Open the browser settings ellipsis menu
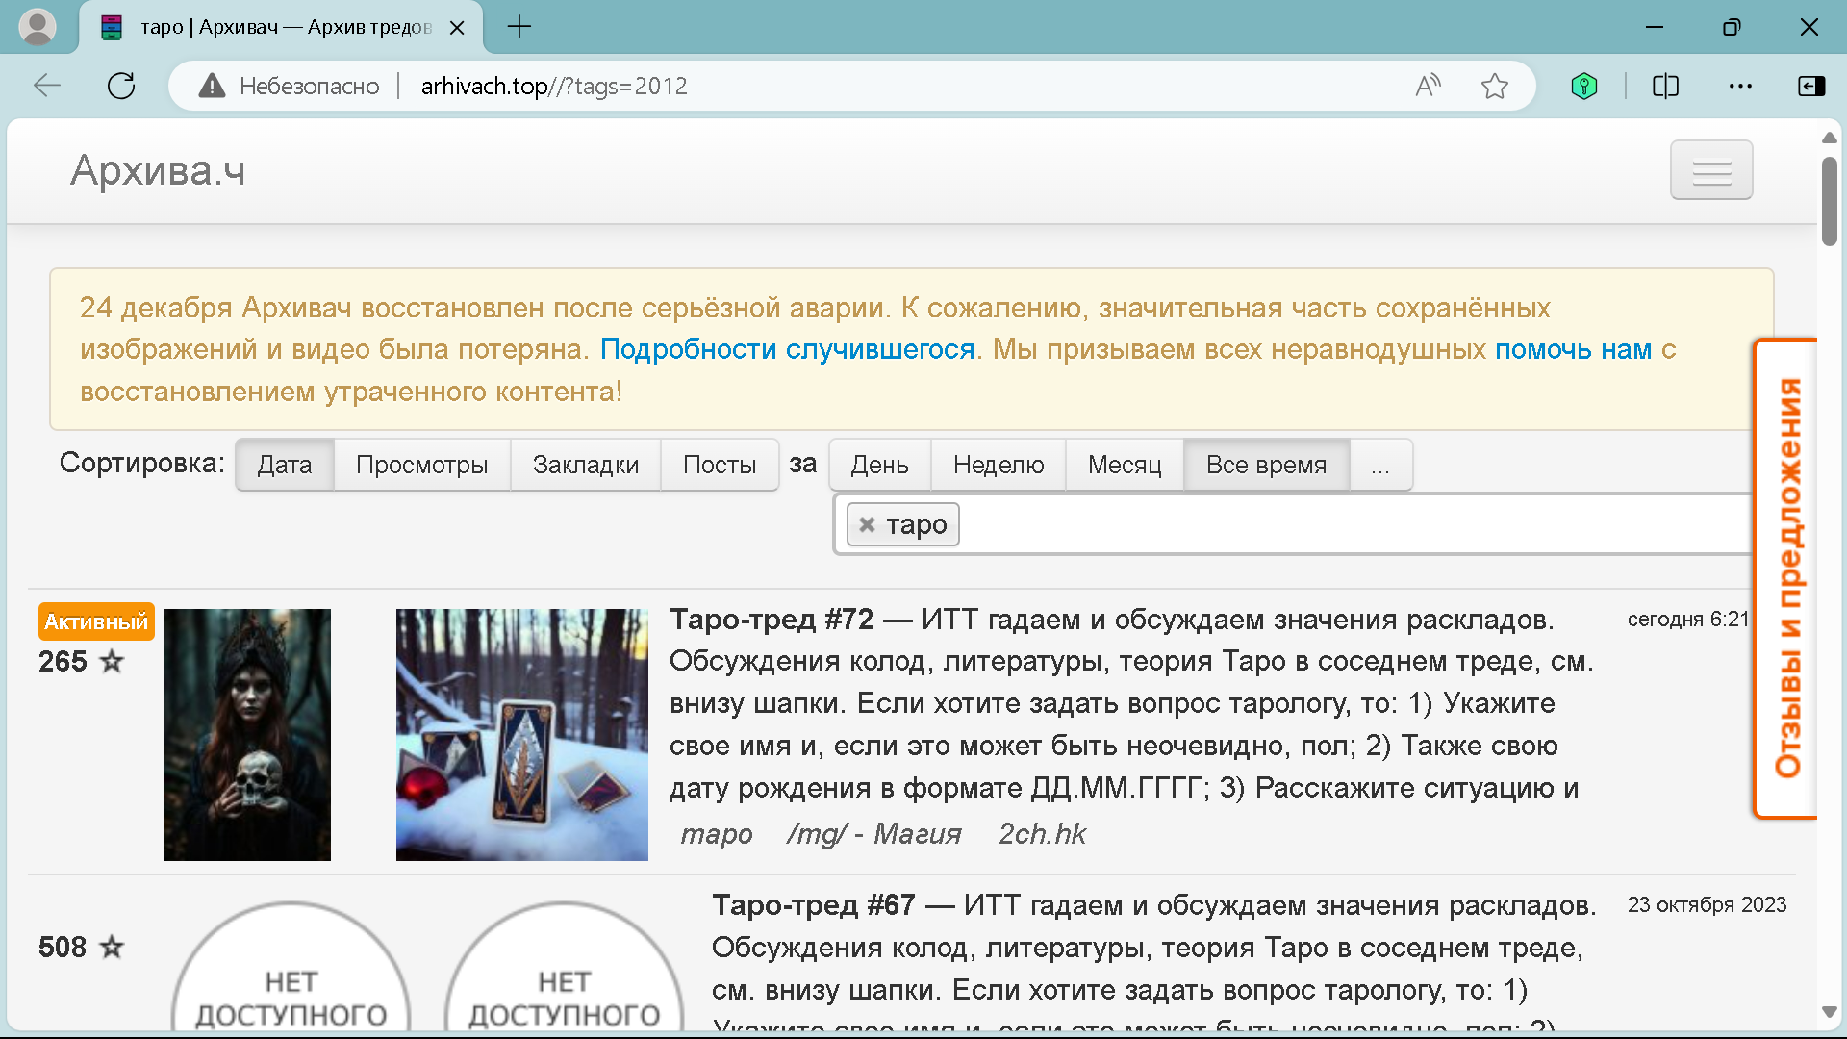This screenshot has width=1847, height=1039. [1740, 86]
